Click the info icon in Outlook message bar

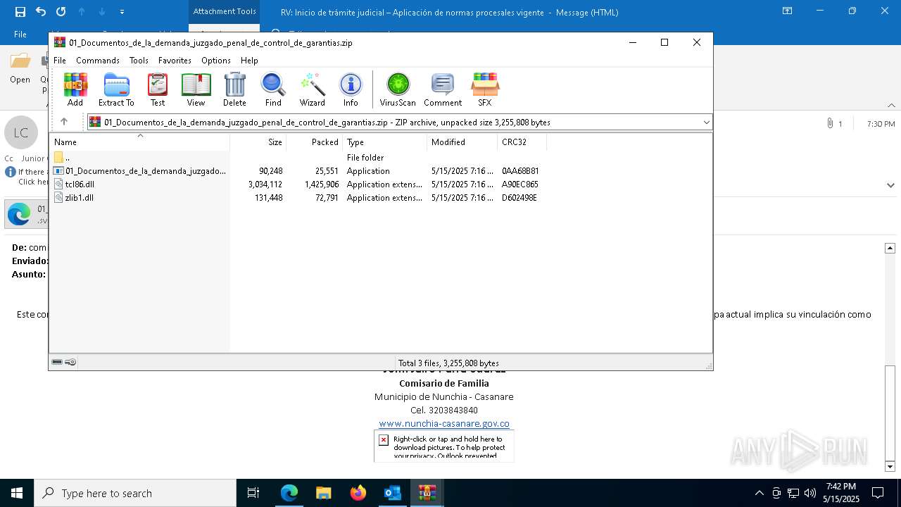[x=11, y=172]
